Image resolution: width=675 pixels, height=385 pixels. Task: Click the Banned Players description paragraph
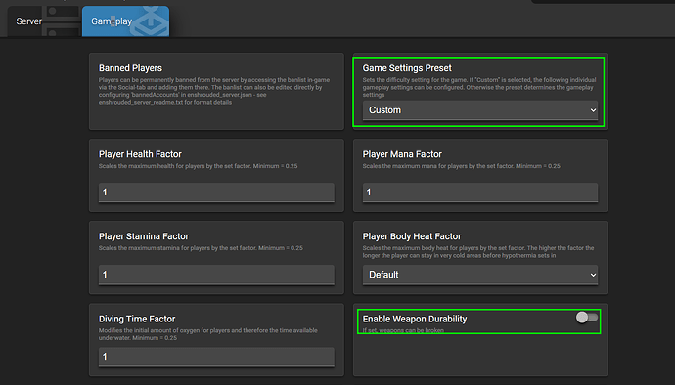214,91
